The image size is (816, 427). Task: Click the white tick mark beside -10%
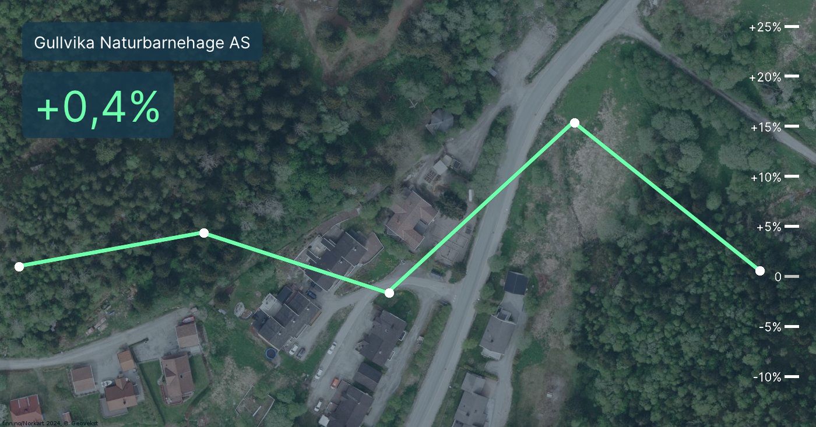click(792, 376)
